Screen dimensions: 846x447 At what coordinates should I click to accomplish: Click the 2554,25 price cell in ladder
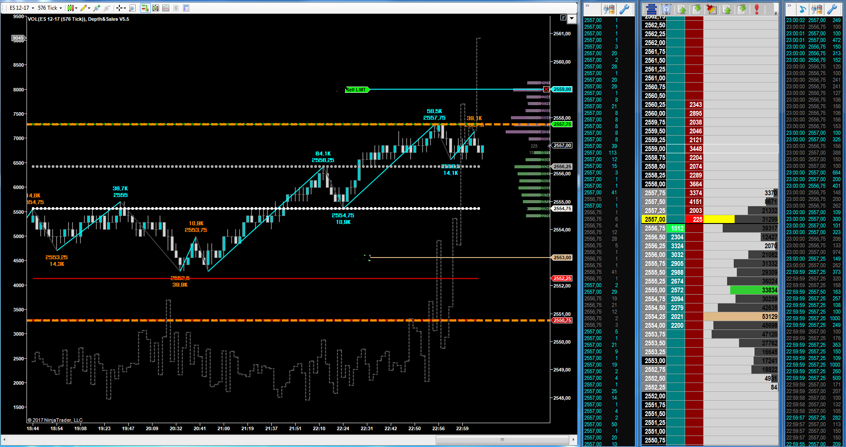[654, 317]
